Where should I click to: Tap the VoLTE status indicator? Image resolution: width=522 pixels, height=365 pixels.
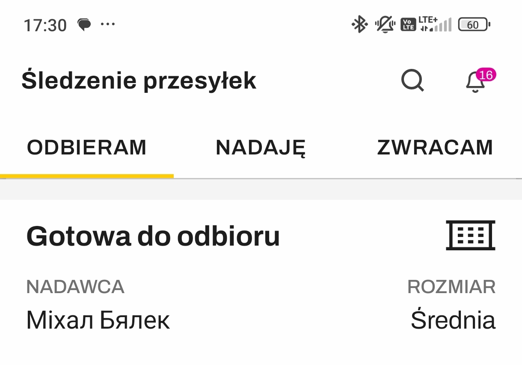point(408,24)
